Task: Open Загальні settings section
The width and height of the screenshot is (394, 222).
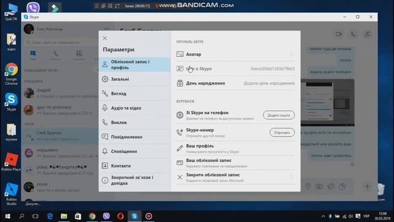Action: 135,79
